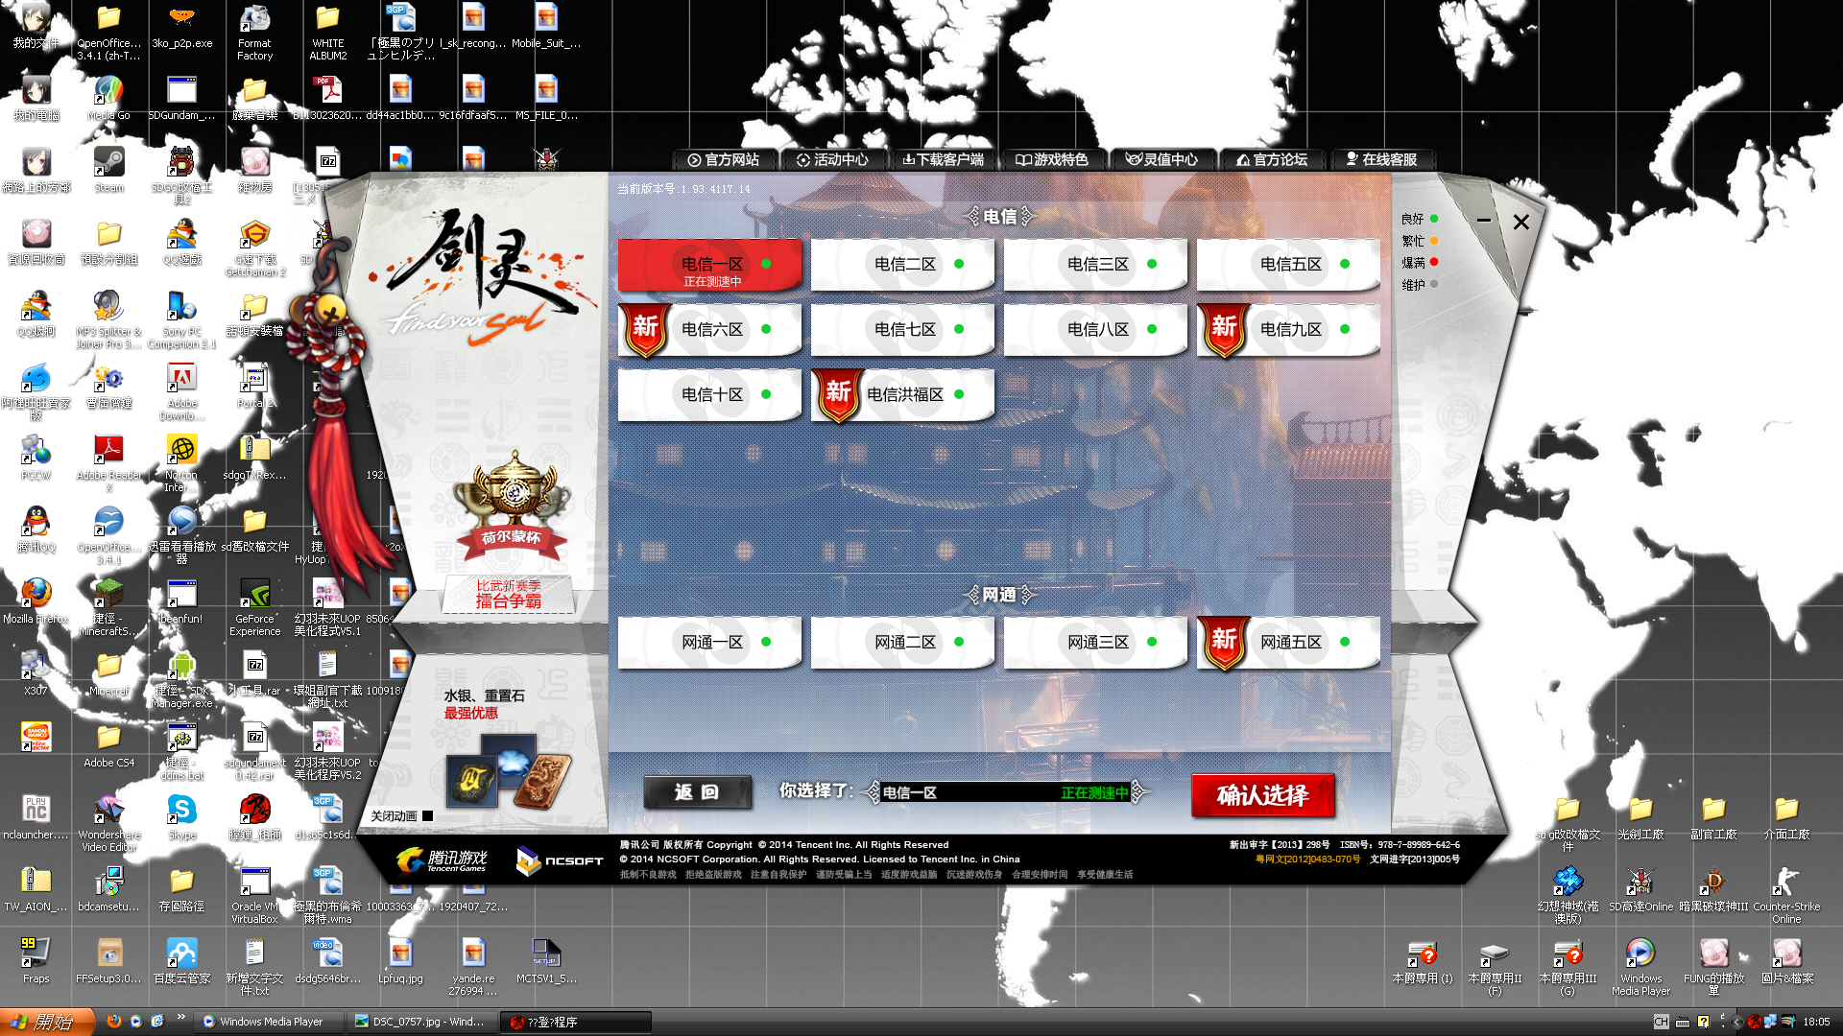Click the NCSOFT logo
Screen dimensions: 1843x1036
[x=560, y=860]
